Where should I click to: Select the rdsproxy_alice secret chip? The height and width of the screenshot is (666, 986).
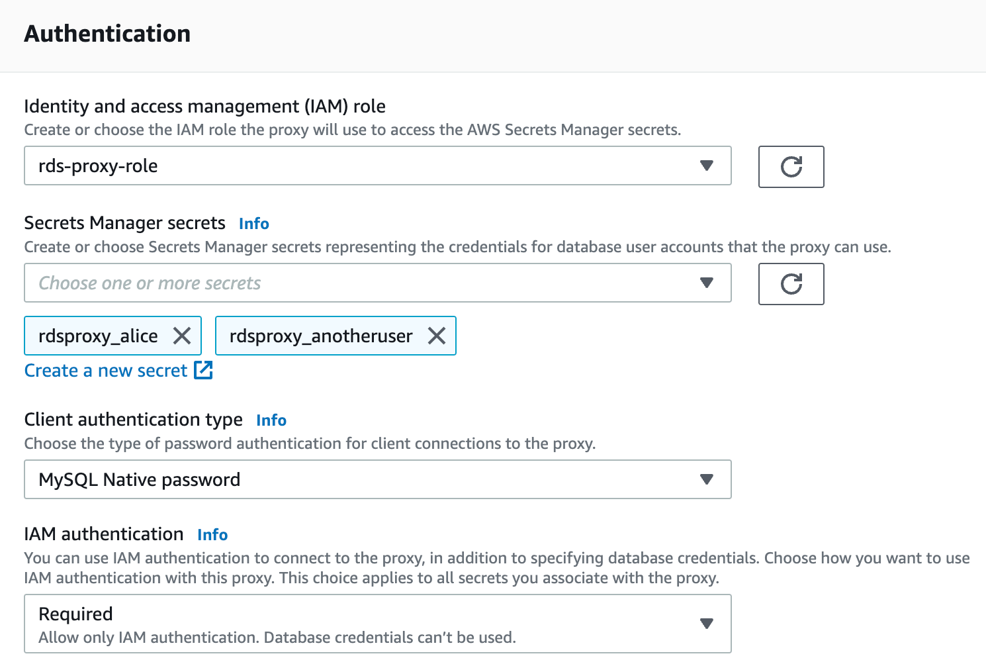click(x=97, y=336)
